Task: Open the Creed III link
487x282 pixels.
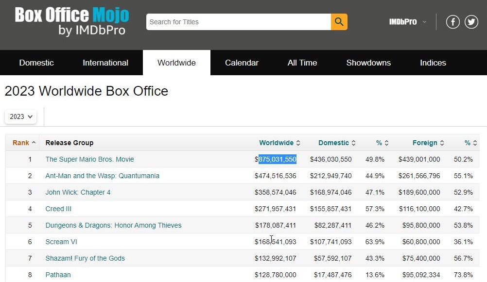Action: coord(58,209)
